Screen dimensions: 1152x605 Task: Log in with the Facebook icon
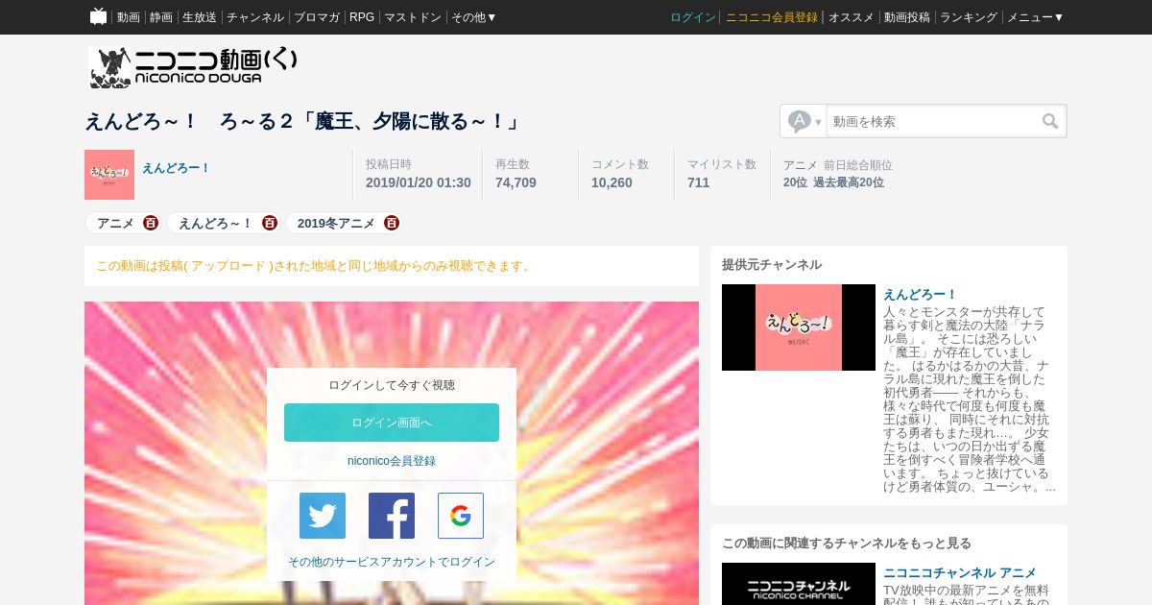pos(392,516)
